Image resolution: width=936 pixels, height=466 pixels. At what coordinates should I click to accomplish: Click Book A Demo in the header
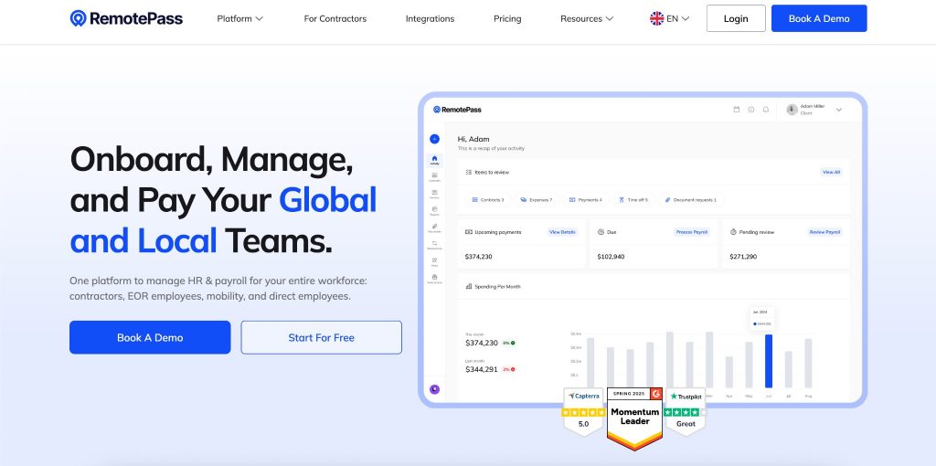tap(819, 18)
